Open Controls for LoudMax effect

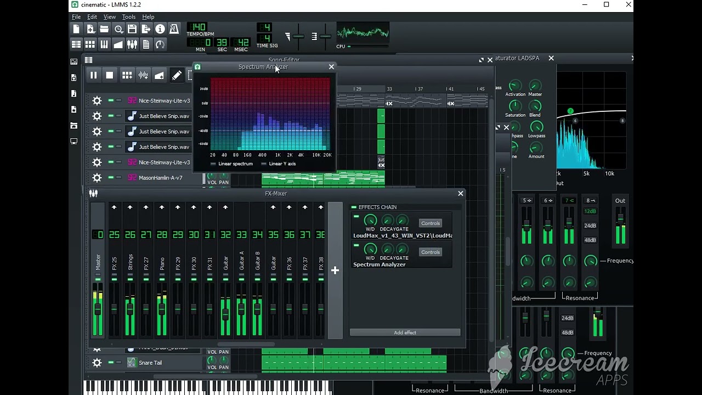tap(431, 223)
